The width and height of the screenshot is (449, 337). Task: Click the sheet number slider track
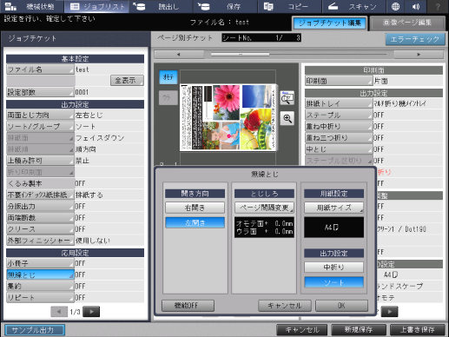[x=299, y=54]
